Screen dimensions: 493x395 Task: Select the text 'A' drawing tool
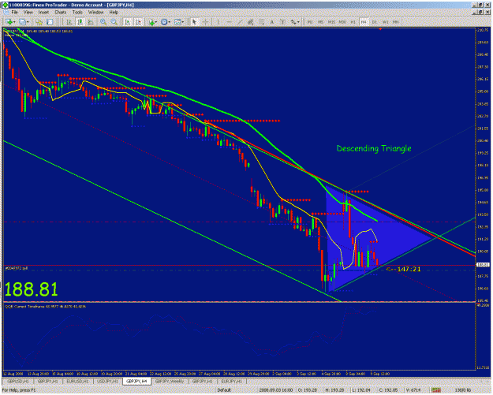pyautogui.click(x=272, y=22)
